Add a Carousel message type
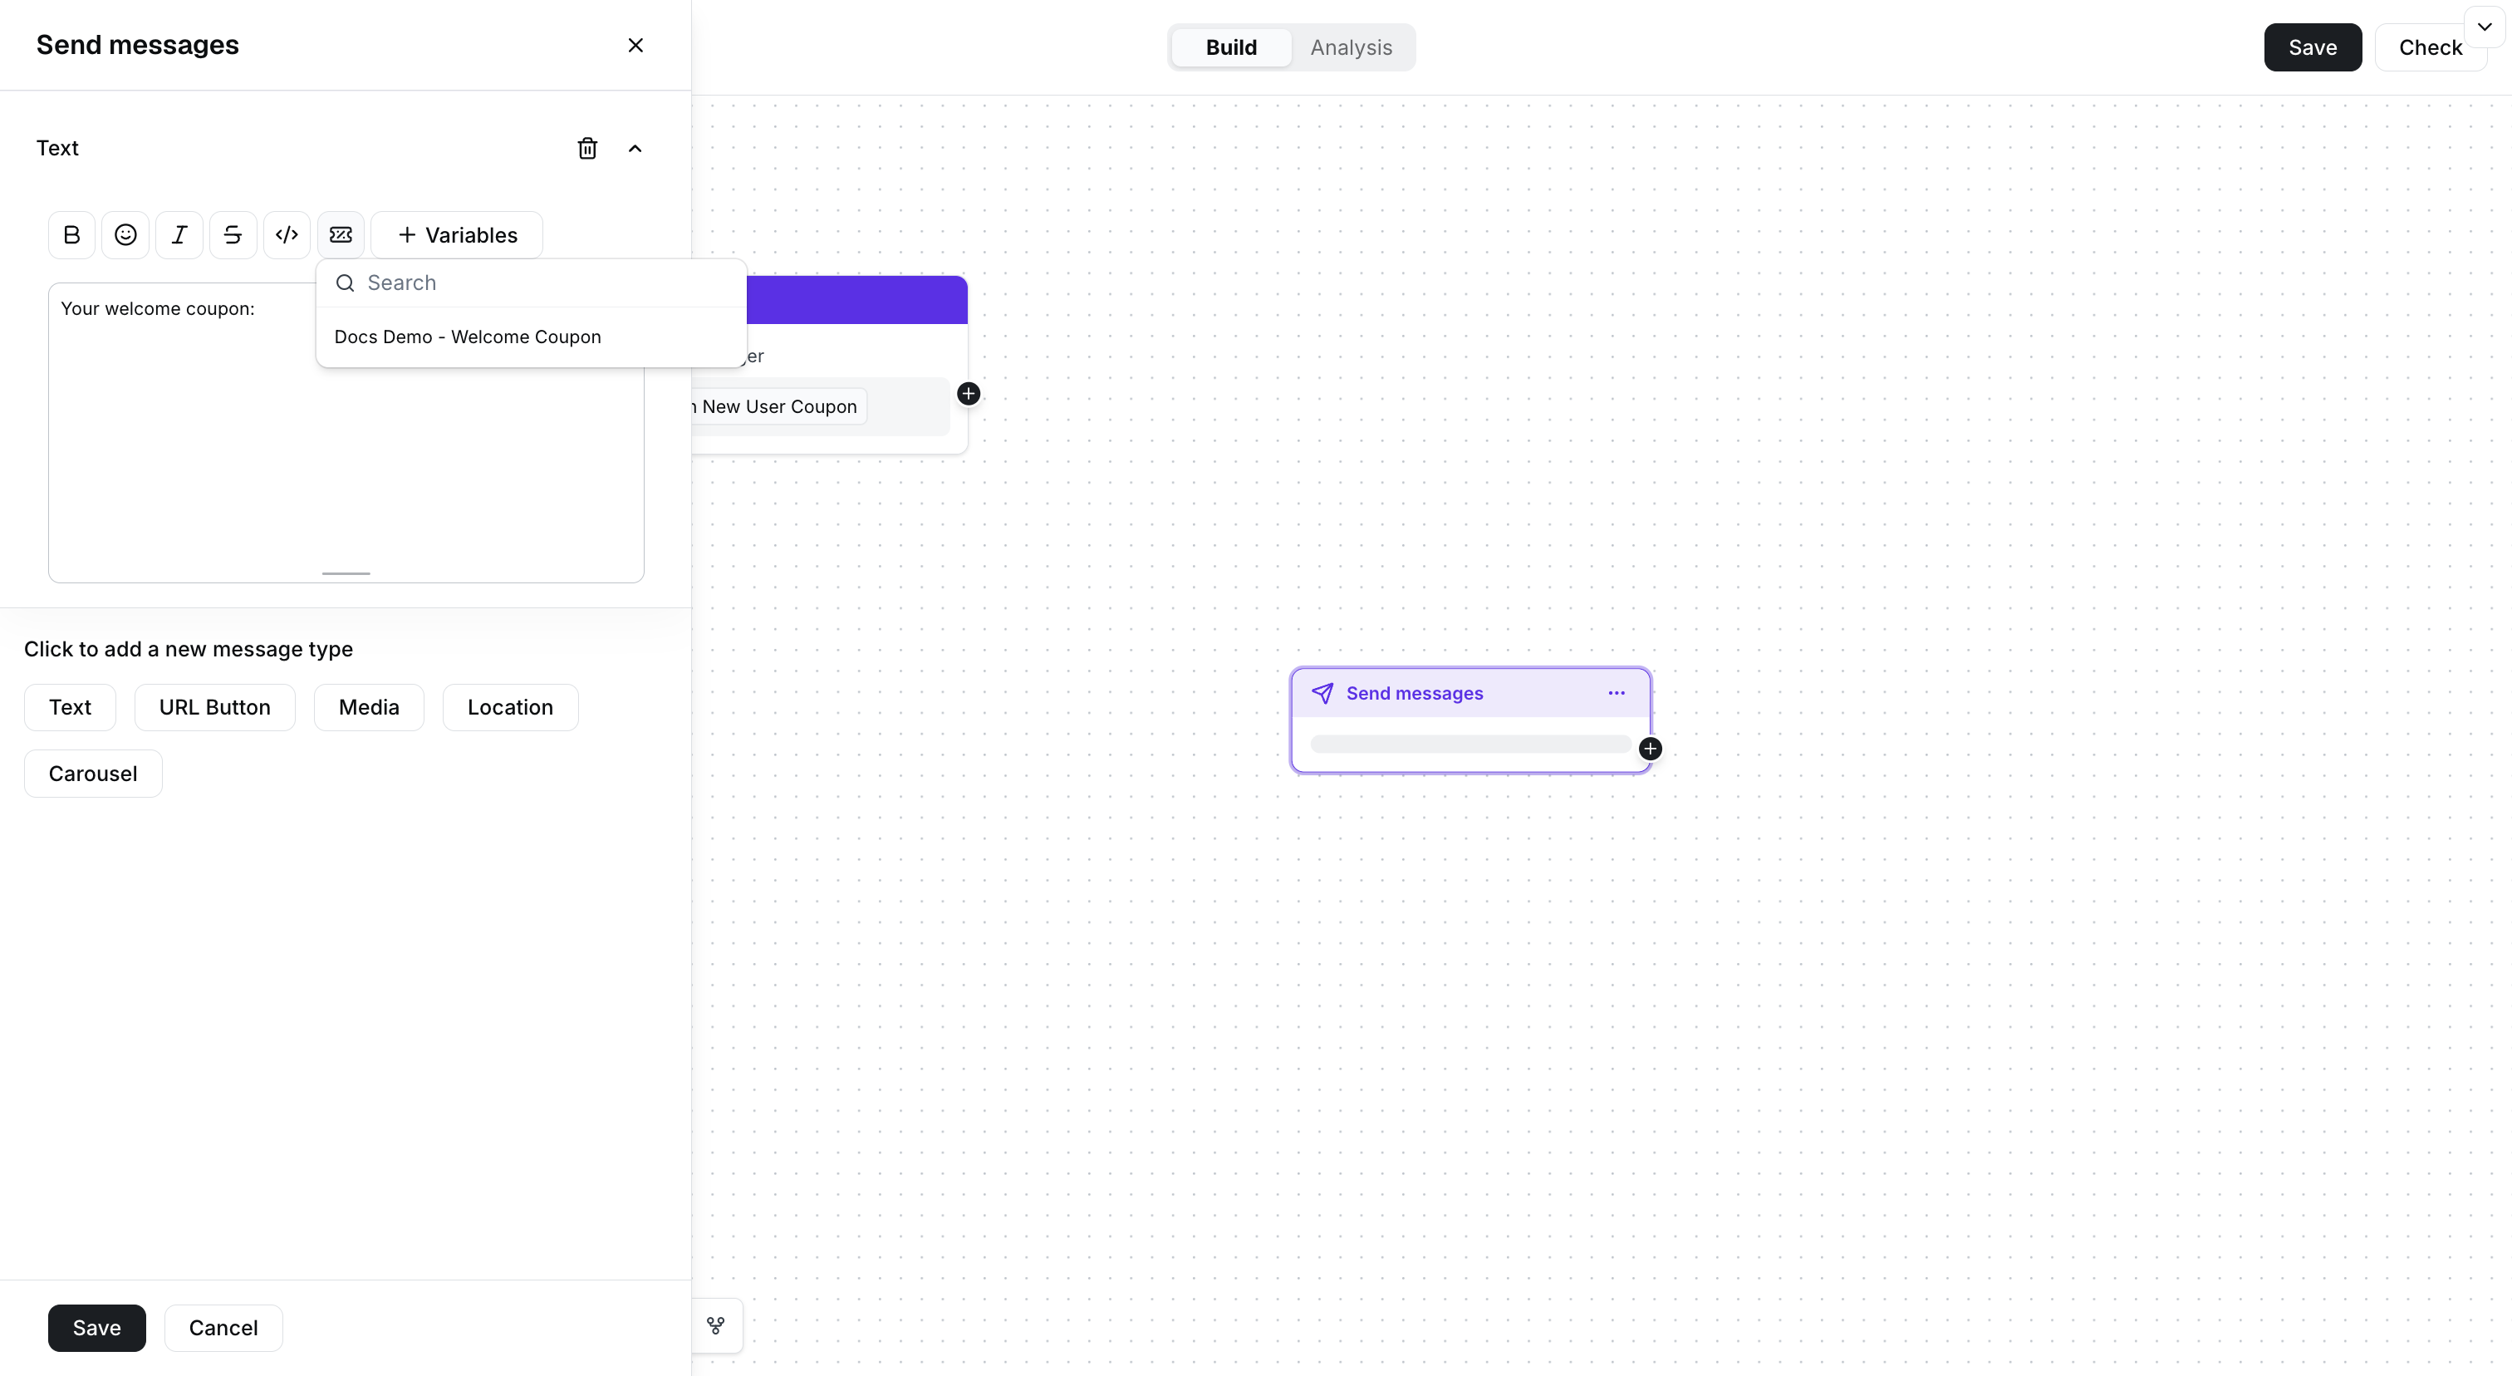The image size is (2512, 1376). (93, 774)
